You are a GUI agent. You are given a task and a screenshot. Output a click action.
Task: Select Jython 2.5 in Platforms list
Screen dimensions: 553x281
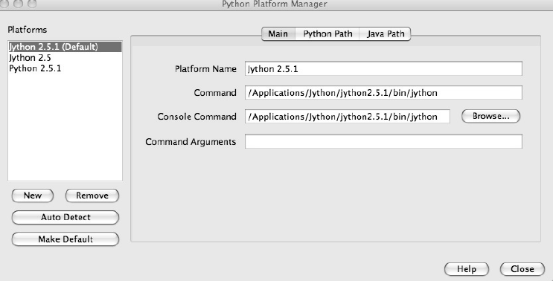click(x=65, y=58)
